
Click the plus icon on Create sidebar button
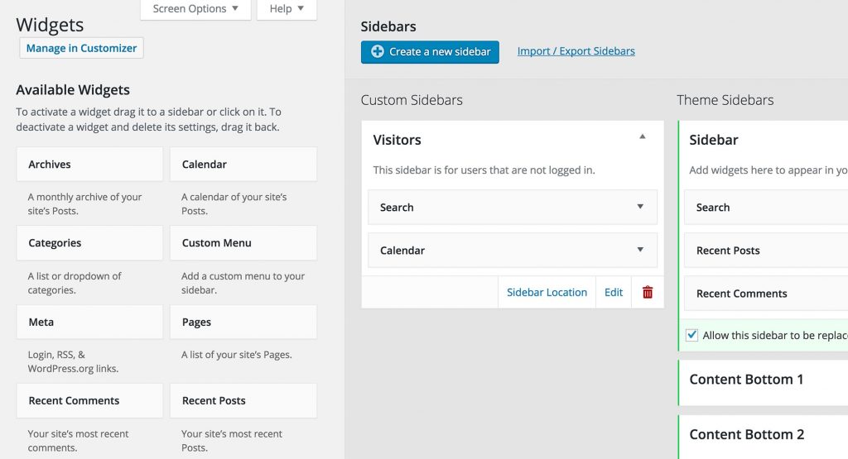click(377, 51)
